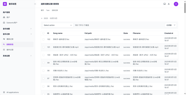Open 操作记录 in sidebar
The width and height of the screenshot is (186, 95).
click(18, 50)
